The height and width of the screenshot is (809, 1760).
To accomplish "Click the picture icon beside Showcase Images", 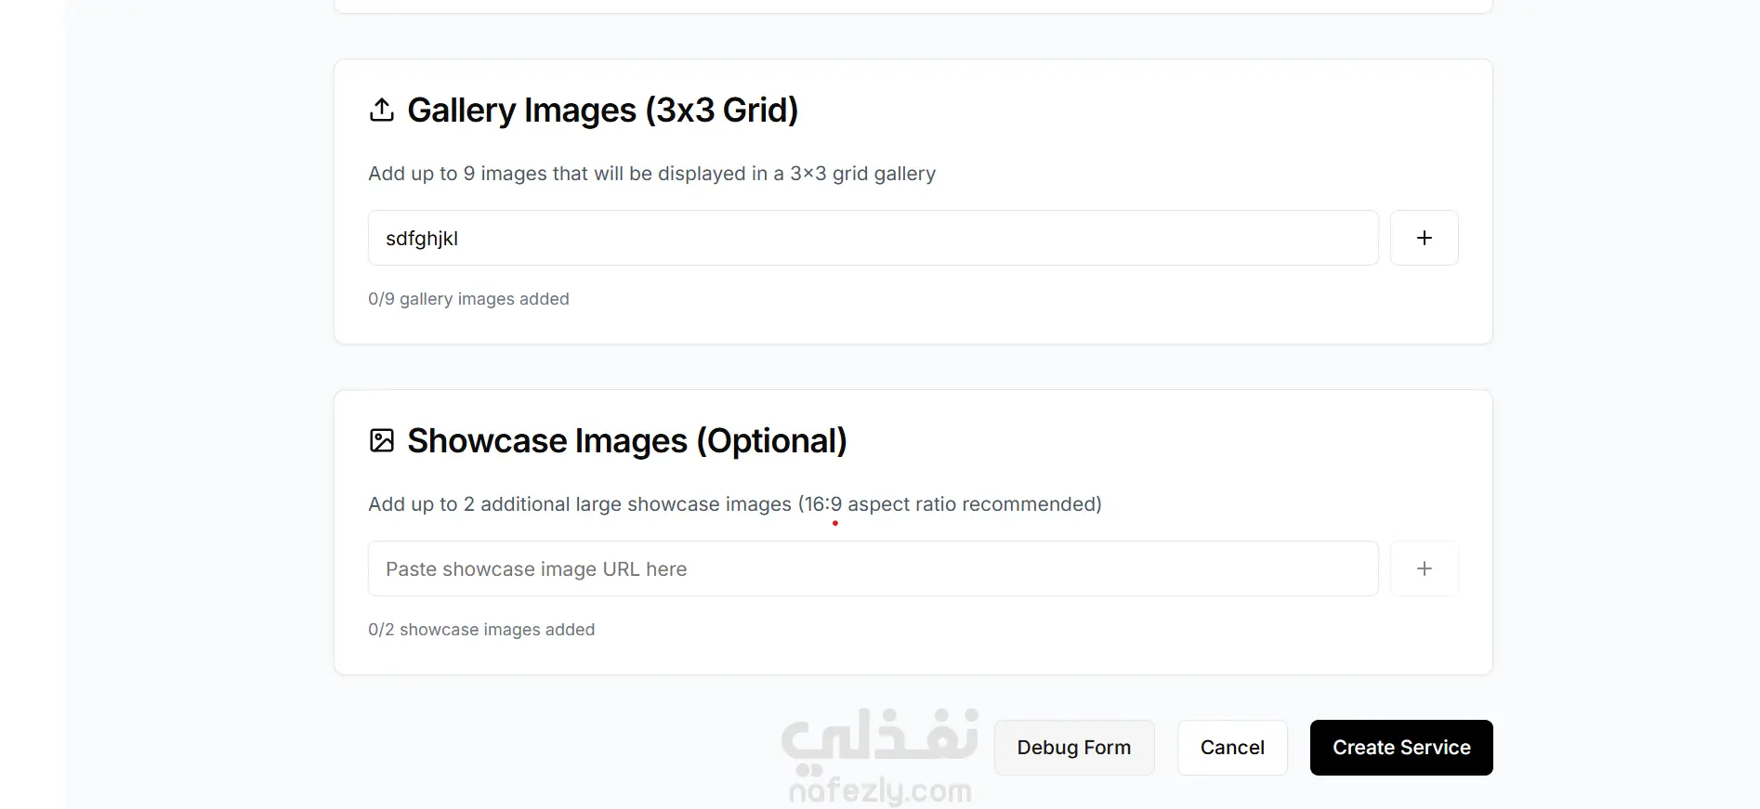I will tap(381, 440).
